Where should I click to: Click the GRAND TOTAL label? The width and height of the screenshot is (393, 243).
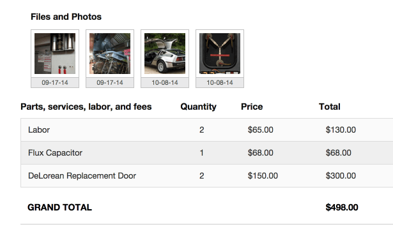[x=59, y=207]
